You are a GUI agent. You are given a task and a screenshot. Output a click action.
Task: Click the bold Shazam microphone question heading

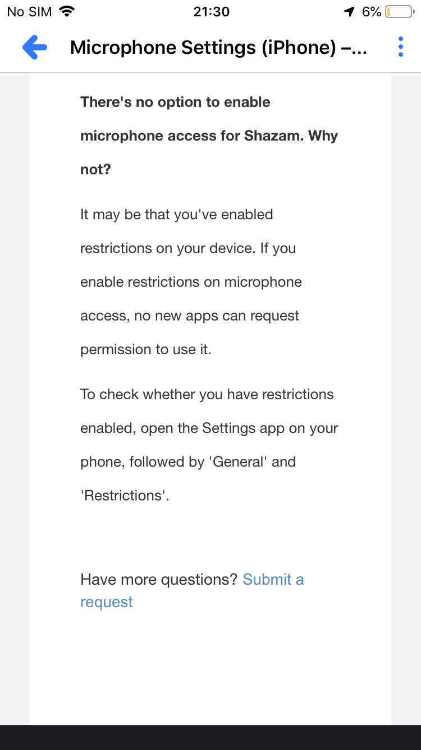(x=209, y=135)
